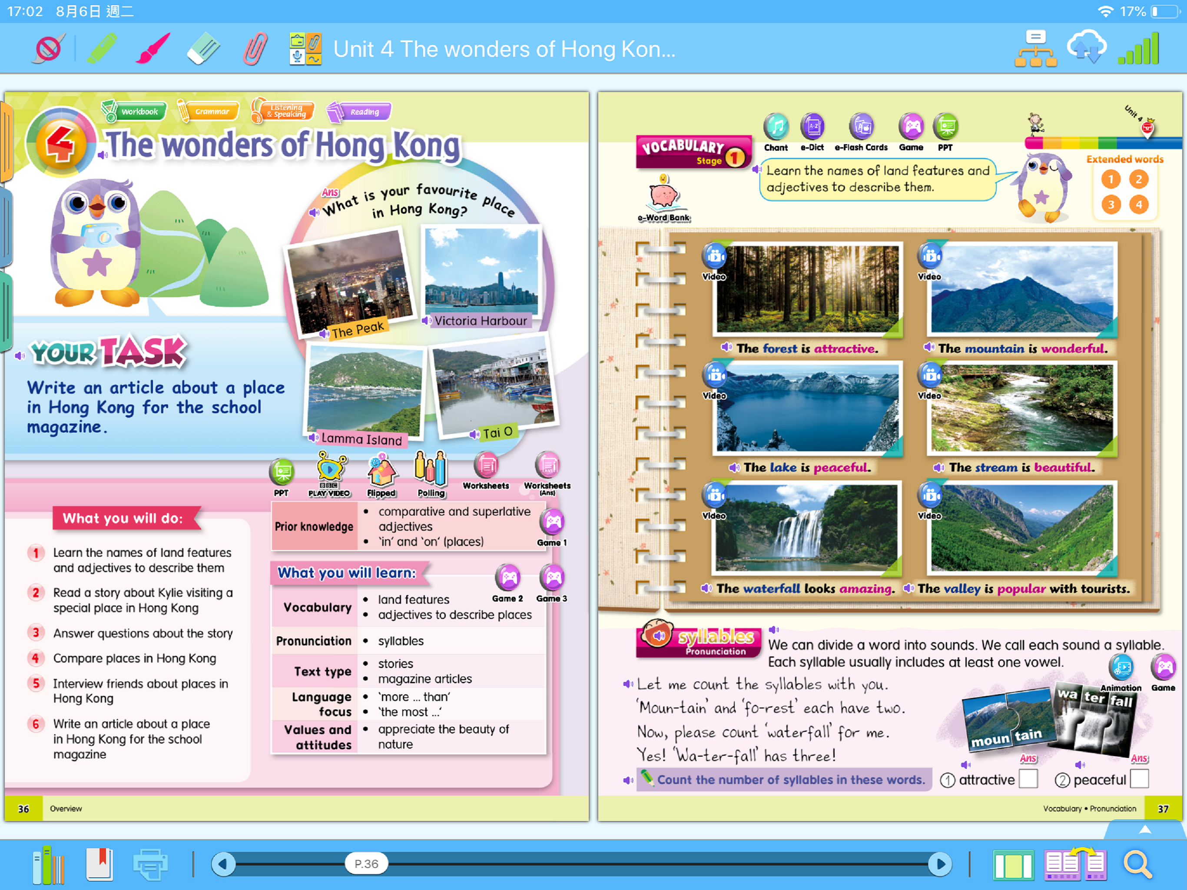Screen dimensions: 1187x890
Task: Tick the answer box for 'attractive'
Action: click(1028, 779)
